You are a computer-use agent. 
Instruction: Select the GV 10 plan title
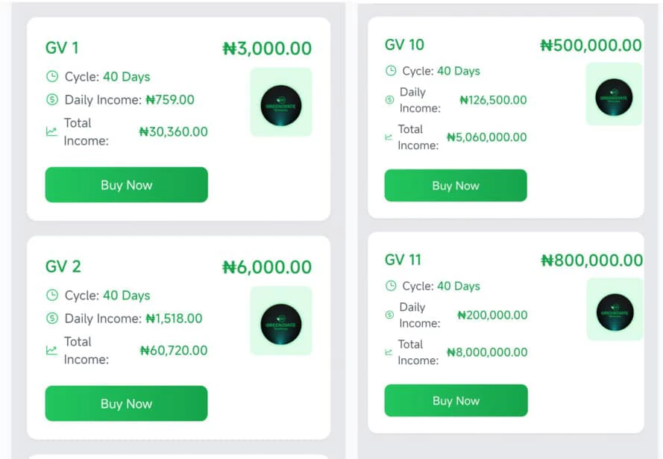(404, 45)
